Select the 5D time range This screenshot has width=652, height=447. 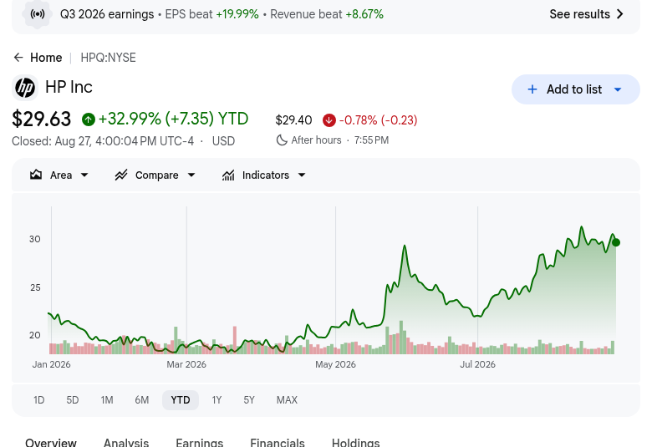pyautogui.click(x=73, y=400)
